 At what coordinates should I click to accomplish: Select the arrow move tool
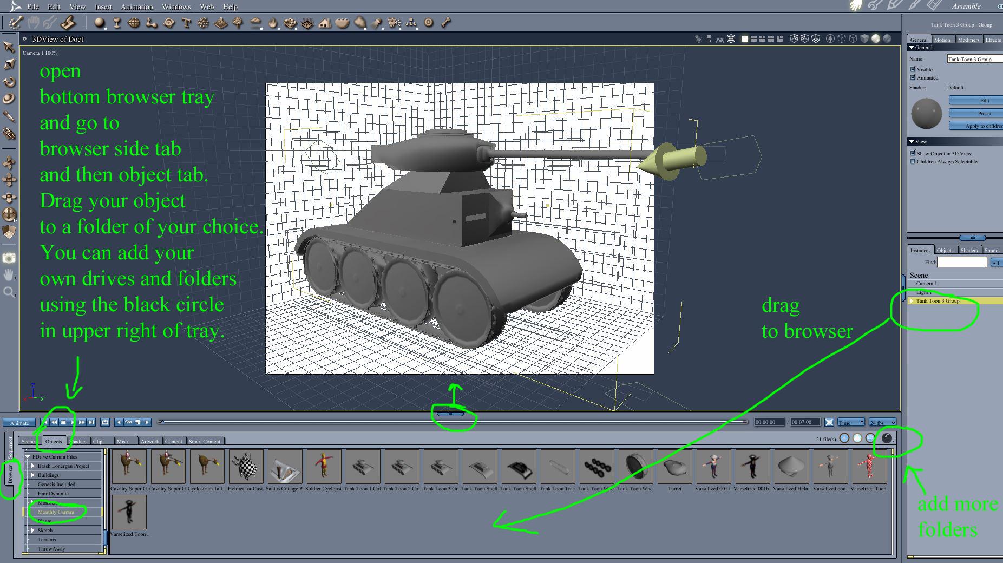[x=9, y=47]
